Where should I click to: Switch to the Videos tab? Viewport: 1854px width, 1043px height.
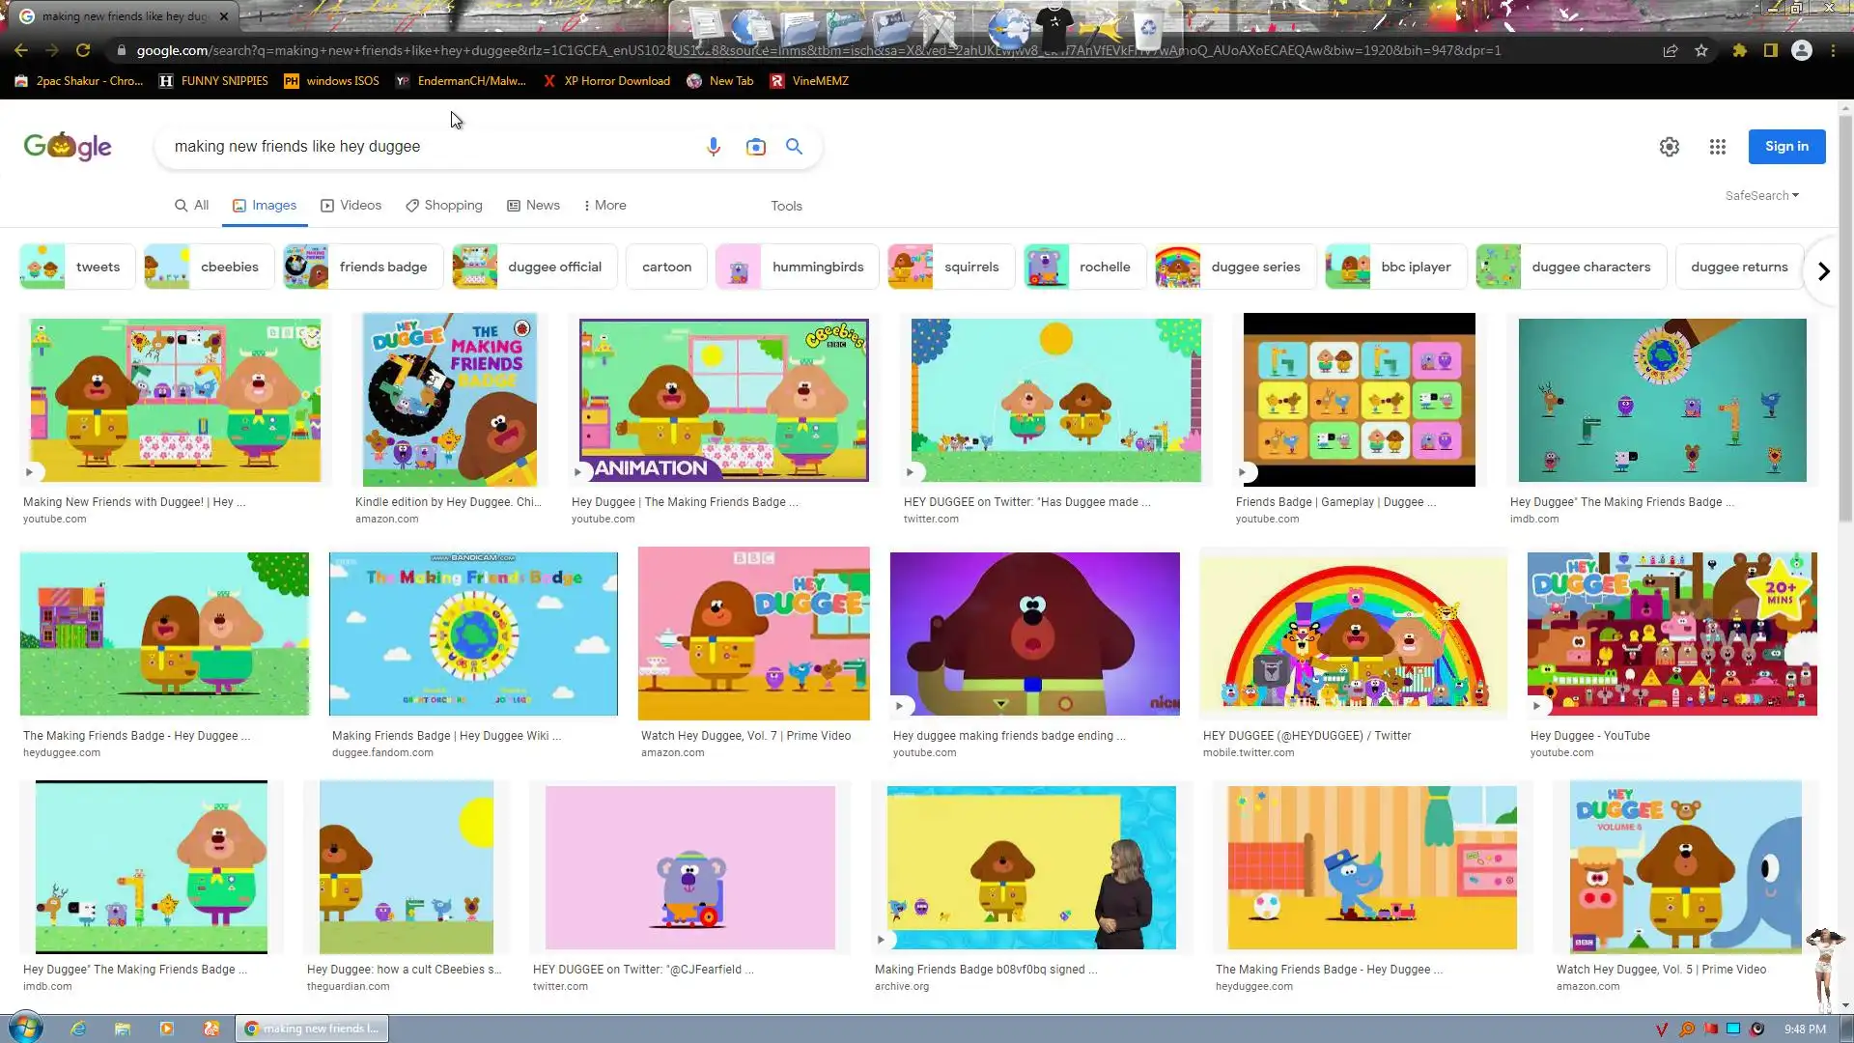click(x=351, y=205)
